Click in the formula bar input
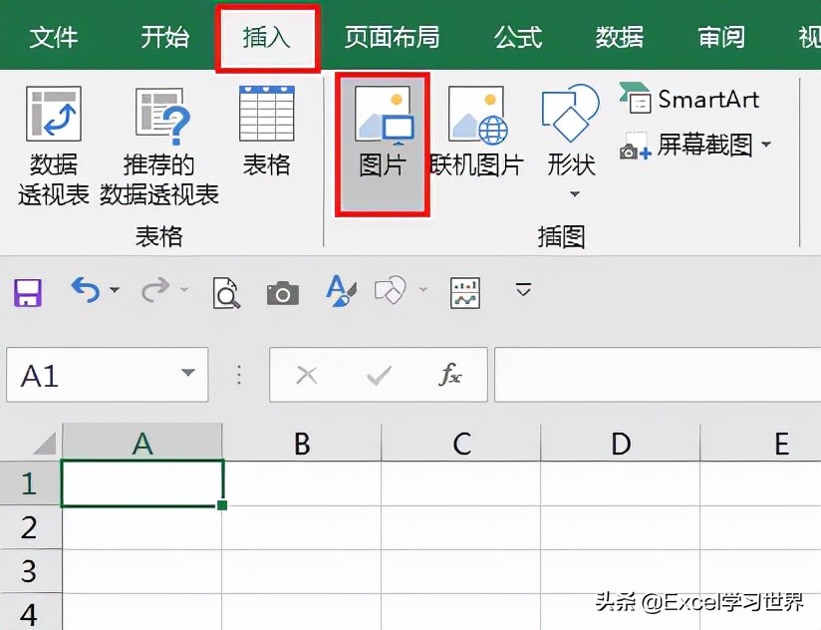The image size is (821, 630). pyautogui.click(x=658, y=375)
